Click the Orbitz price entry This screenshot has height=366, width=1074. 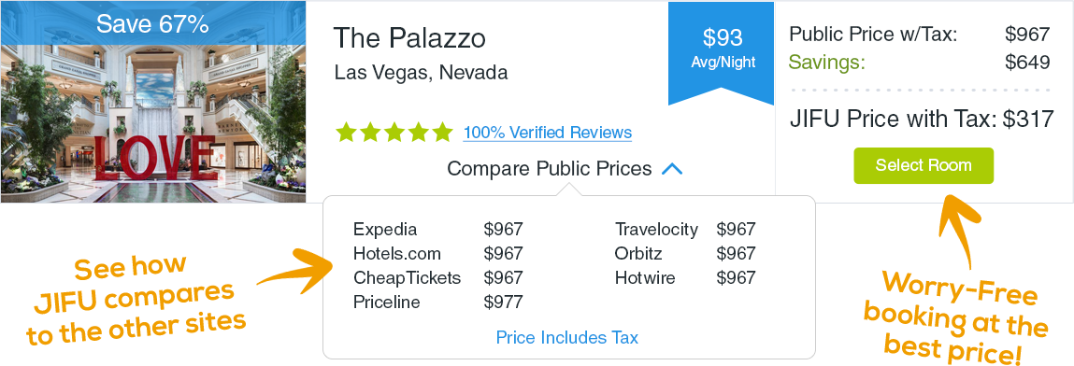tap(685, 254)
